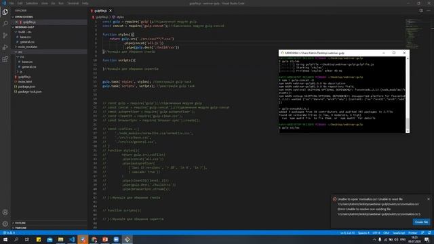
Task: Open the Selection menu
Action: tap(32, 3)
